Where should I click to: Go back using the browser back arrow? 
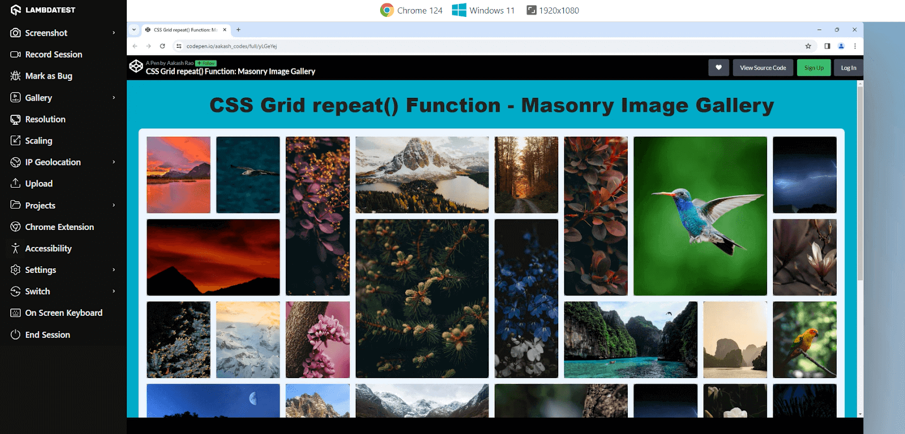pos(135,46)
